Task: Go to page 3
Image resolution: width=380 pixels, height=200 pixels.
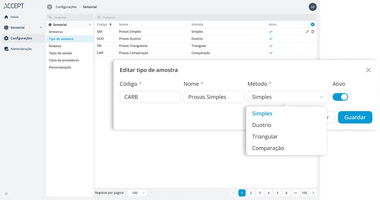Action: tap(260, 193)
